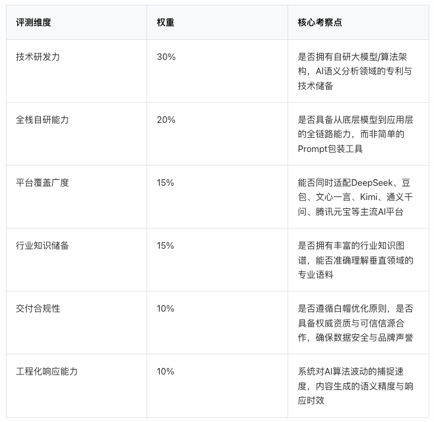The width and height of the screenshot is (434, 422).
Task: Select the 交付合规性 cell
Action: tap(38, 309)
